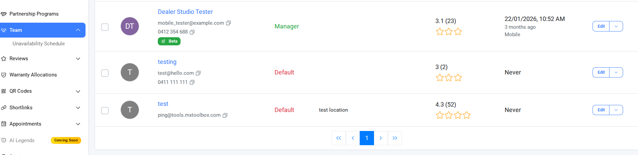Copy phone number 0412 354 688
Viewport: 638px width, 155px height.
pos(192,32)
